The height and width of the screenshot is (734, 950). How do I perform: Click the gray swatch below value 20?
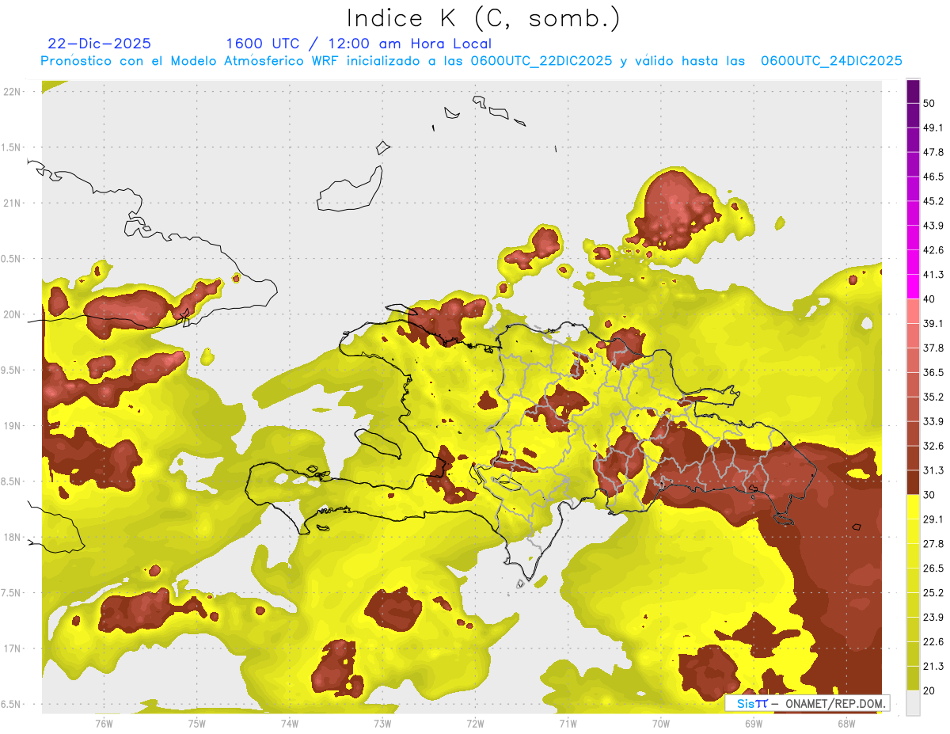pyautogui.click(x=914, y=703)
